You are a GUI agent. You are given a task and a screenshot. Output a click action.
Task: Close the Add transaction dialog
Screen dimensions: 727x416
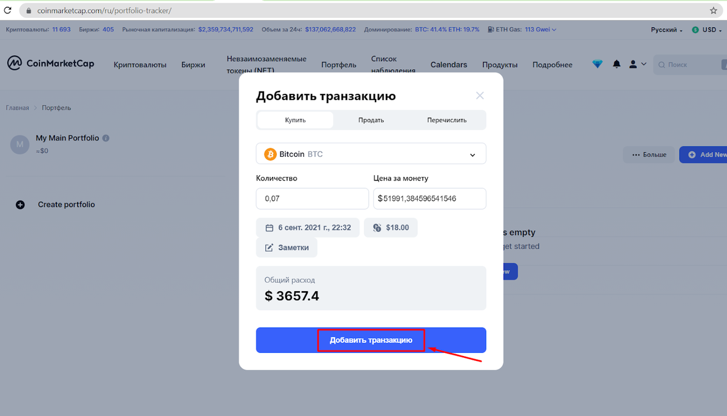480,96
